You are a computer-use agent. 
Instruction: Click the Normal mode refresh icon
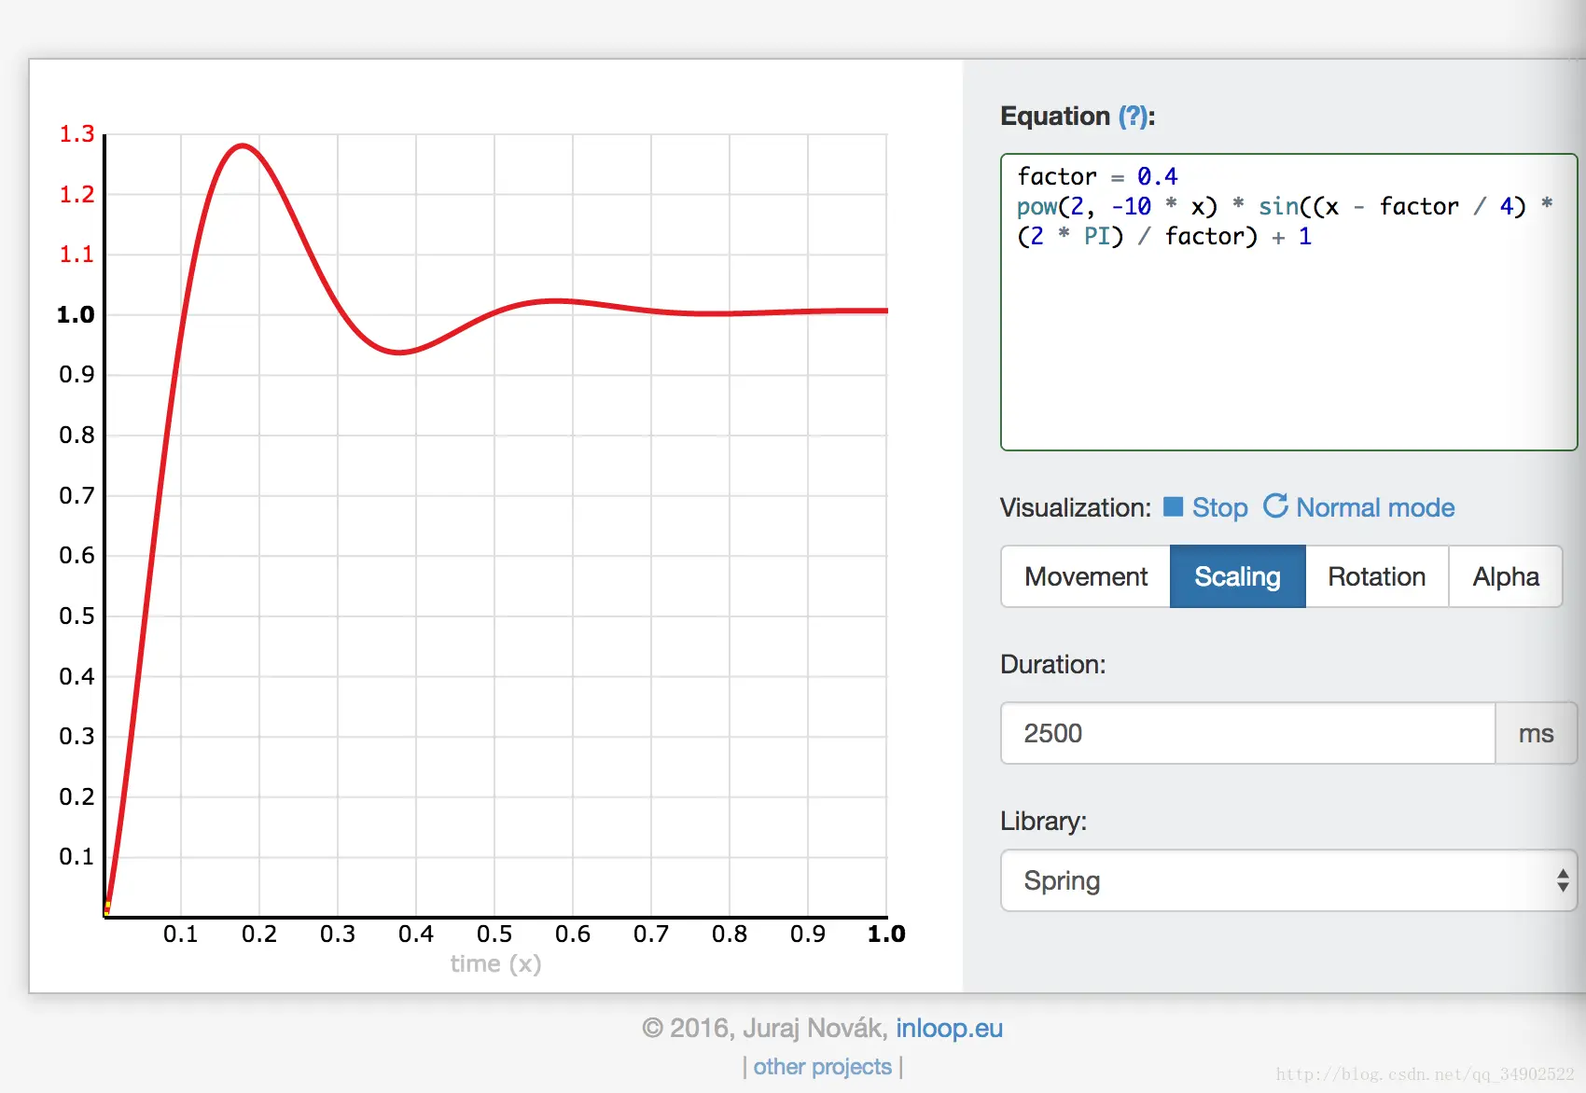tap(1275, 506)
